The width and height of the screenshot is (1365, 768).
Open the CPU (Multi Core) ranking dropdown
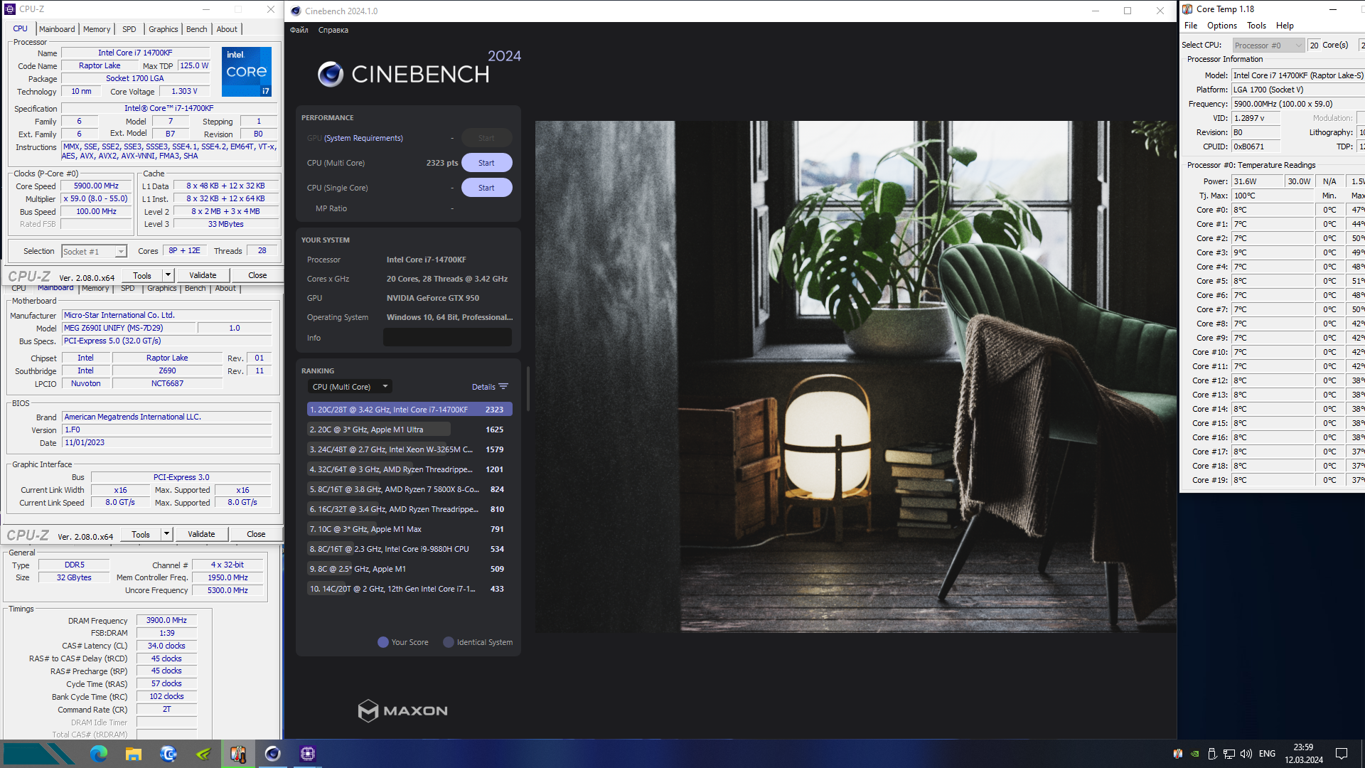pyautogui.click(x=350, y=387)
